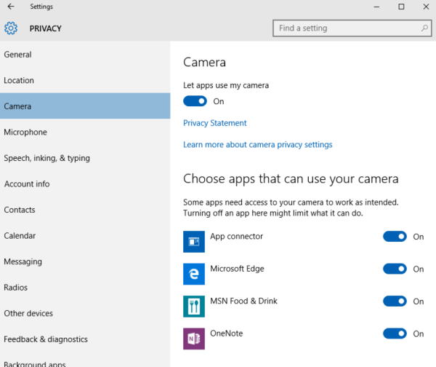Screen dimensions: 436x367
Task: Open the General privacy section
Action: pyautogui.click(x=85, y=55)
